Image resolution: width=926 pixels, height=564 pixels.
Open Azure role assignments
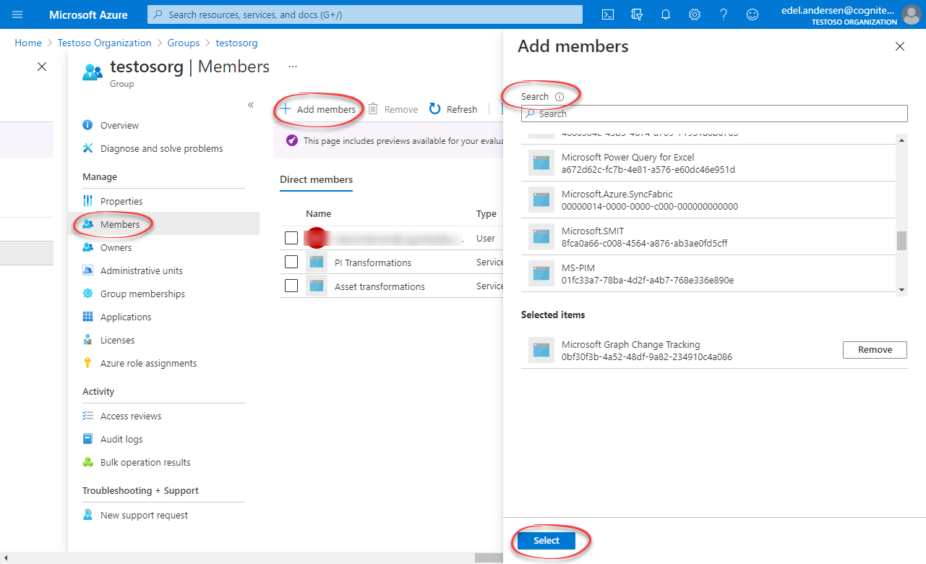tap(148, 363)
